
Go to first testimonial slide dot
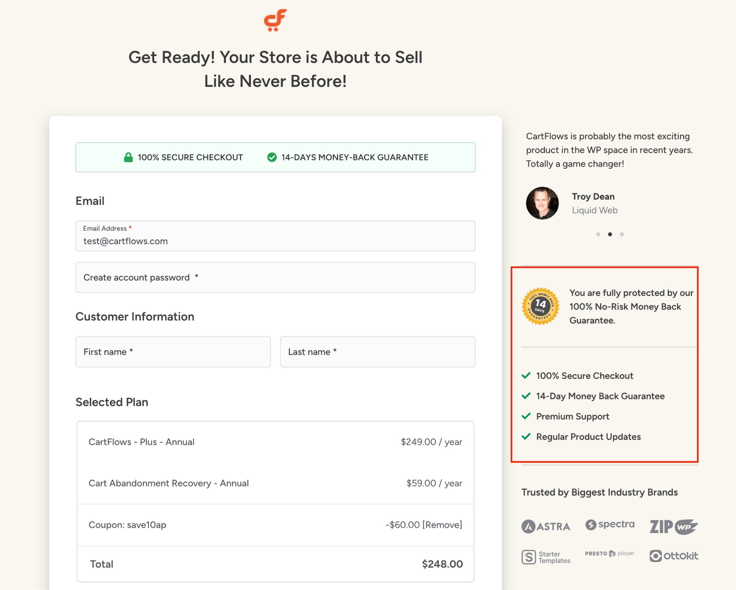point(598,234)
